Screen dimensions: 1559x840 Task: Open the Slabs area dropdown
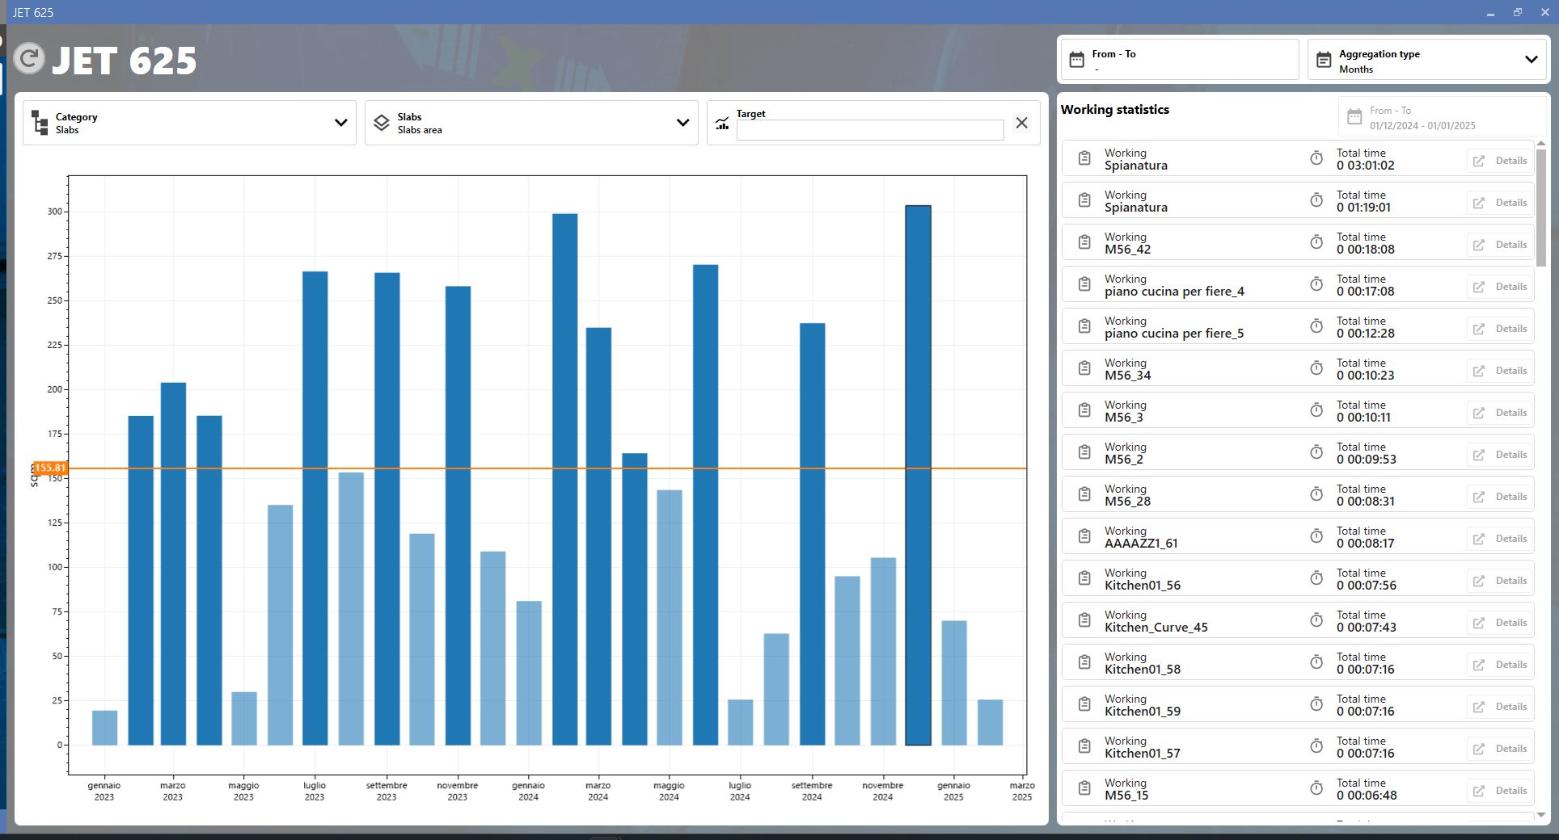pyautogui.click(x=682, y=123)
